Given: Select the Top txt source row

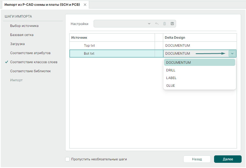Looking at the screenshot, I should (x=89, y=46).
